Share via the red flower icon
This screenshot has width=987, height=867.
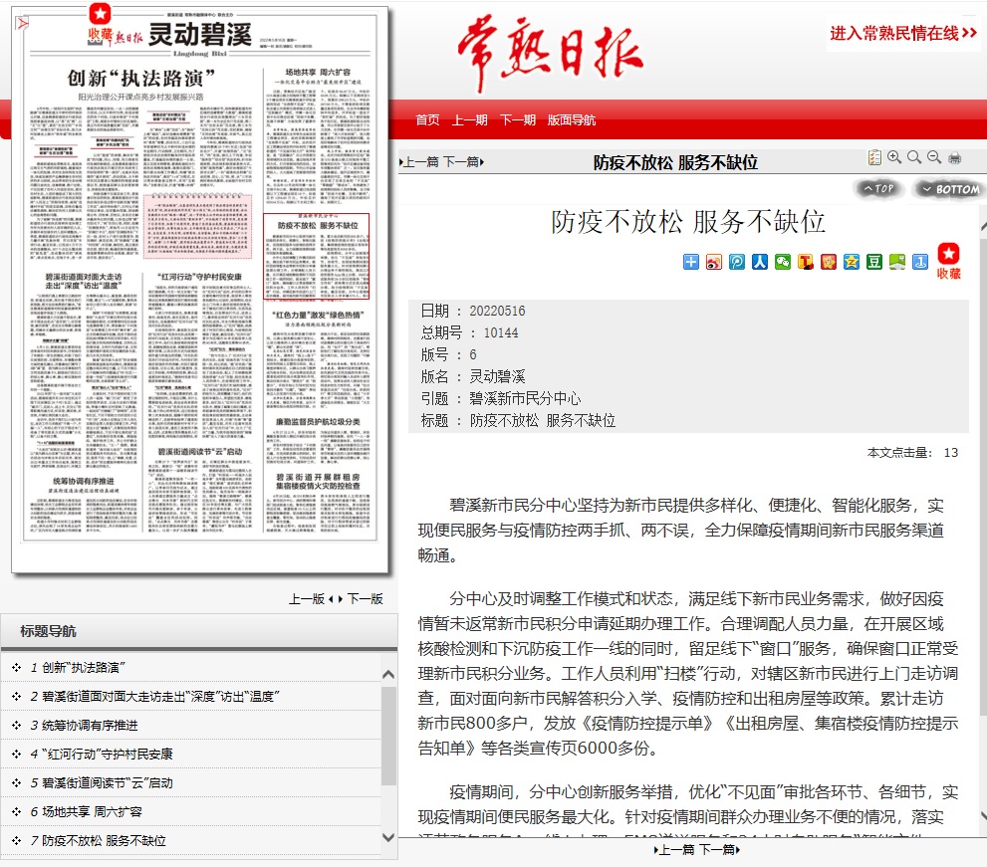(x=829, y=262)
